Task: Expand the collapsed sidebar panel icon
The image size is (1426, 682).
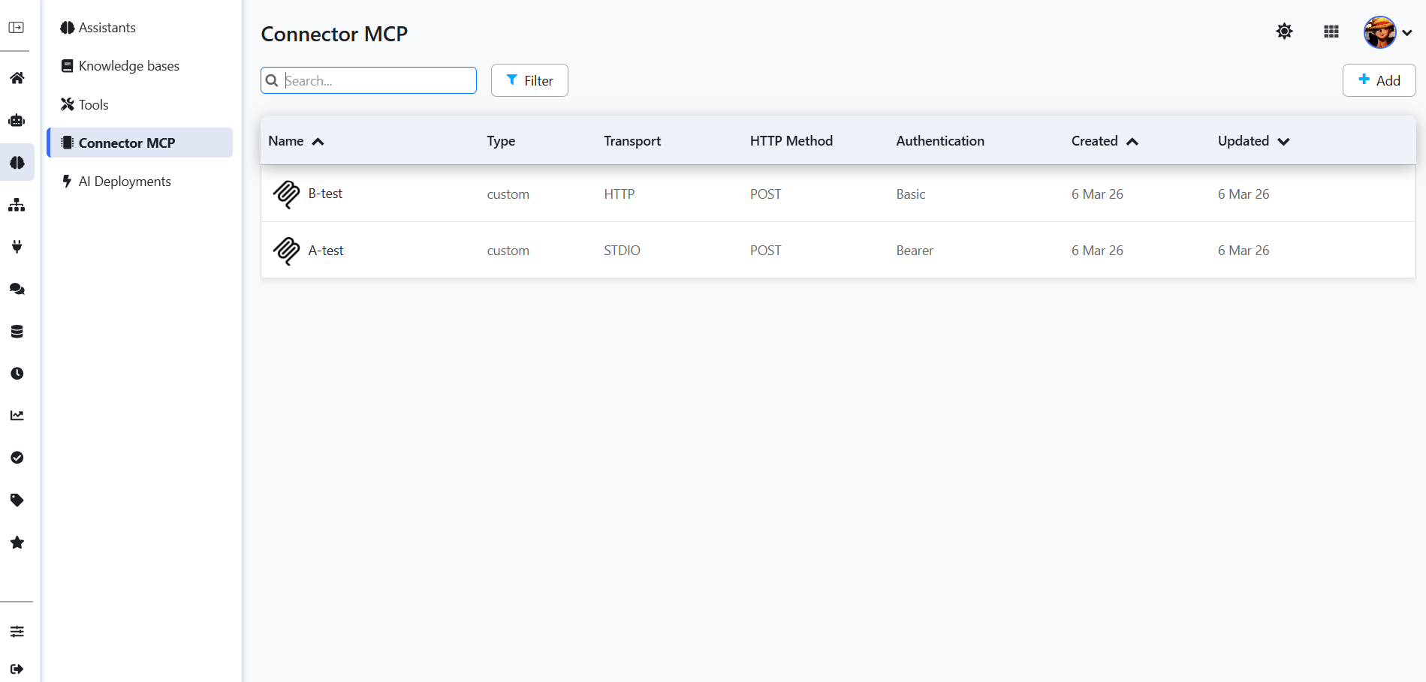Action: click(x=17, y=28)
